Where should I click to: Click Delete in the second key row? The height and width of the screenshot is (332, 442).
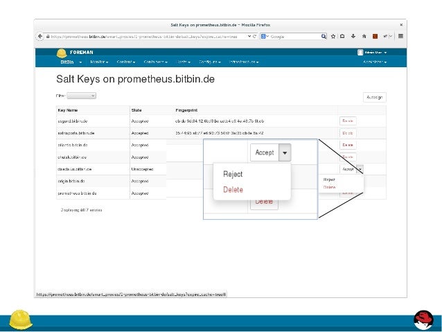(348, 133)
